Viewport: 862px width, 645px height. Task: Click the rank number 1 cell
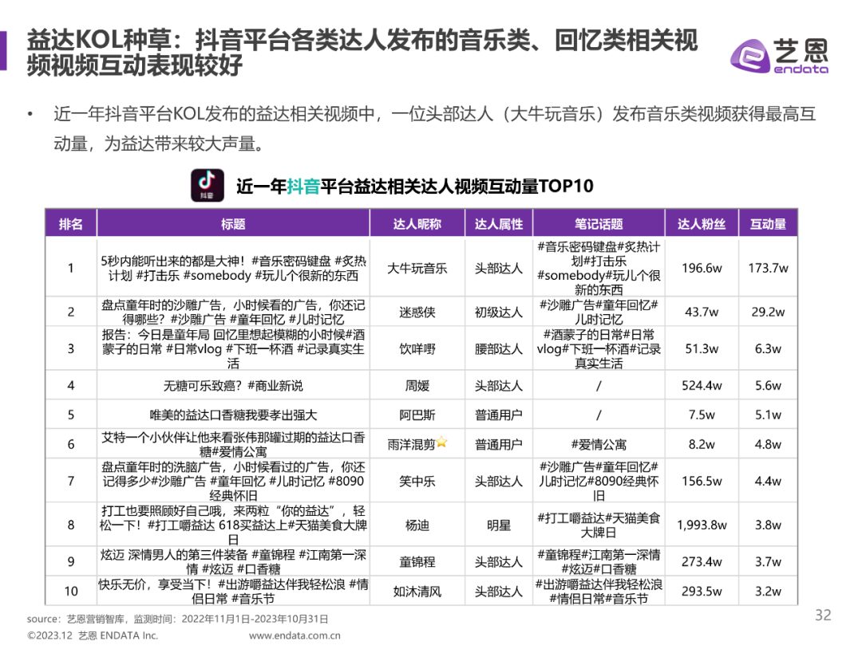71,268
